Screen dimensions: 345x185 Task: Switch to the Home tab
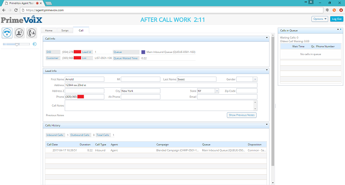(x=49, y=31)
